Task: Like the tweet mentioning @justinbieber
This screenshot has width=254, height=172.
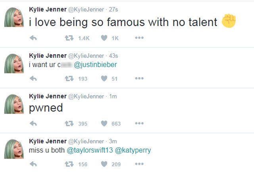Action: point(104,79)
